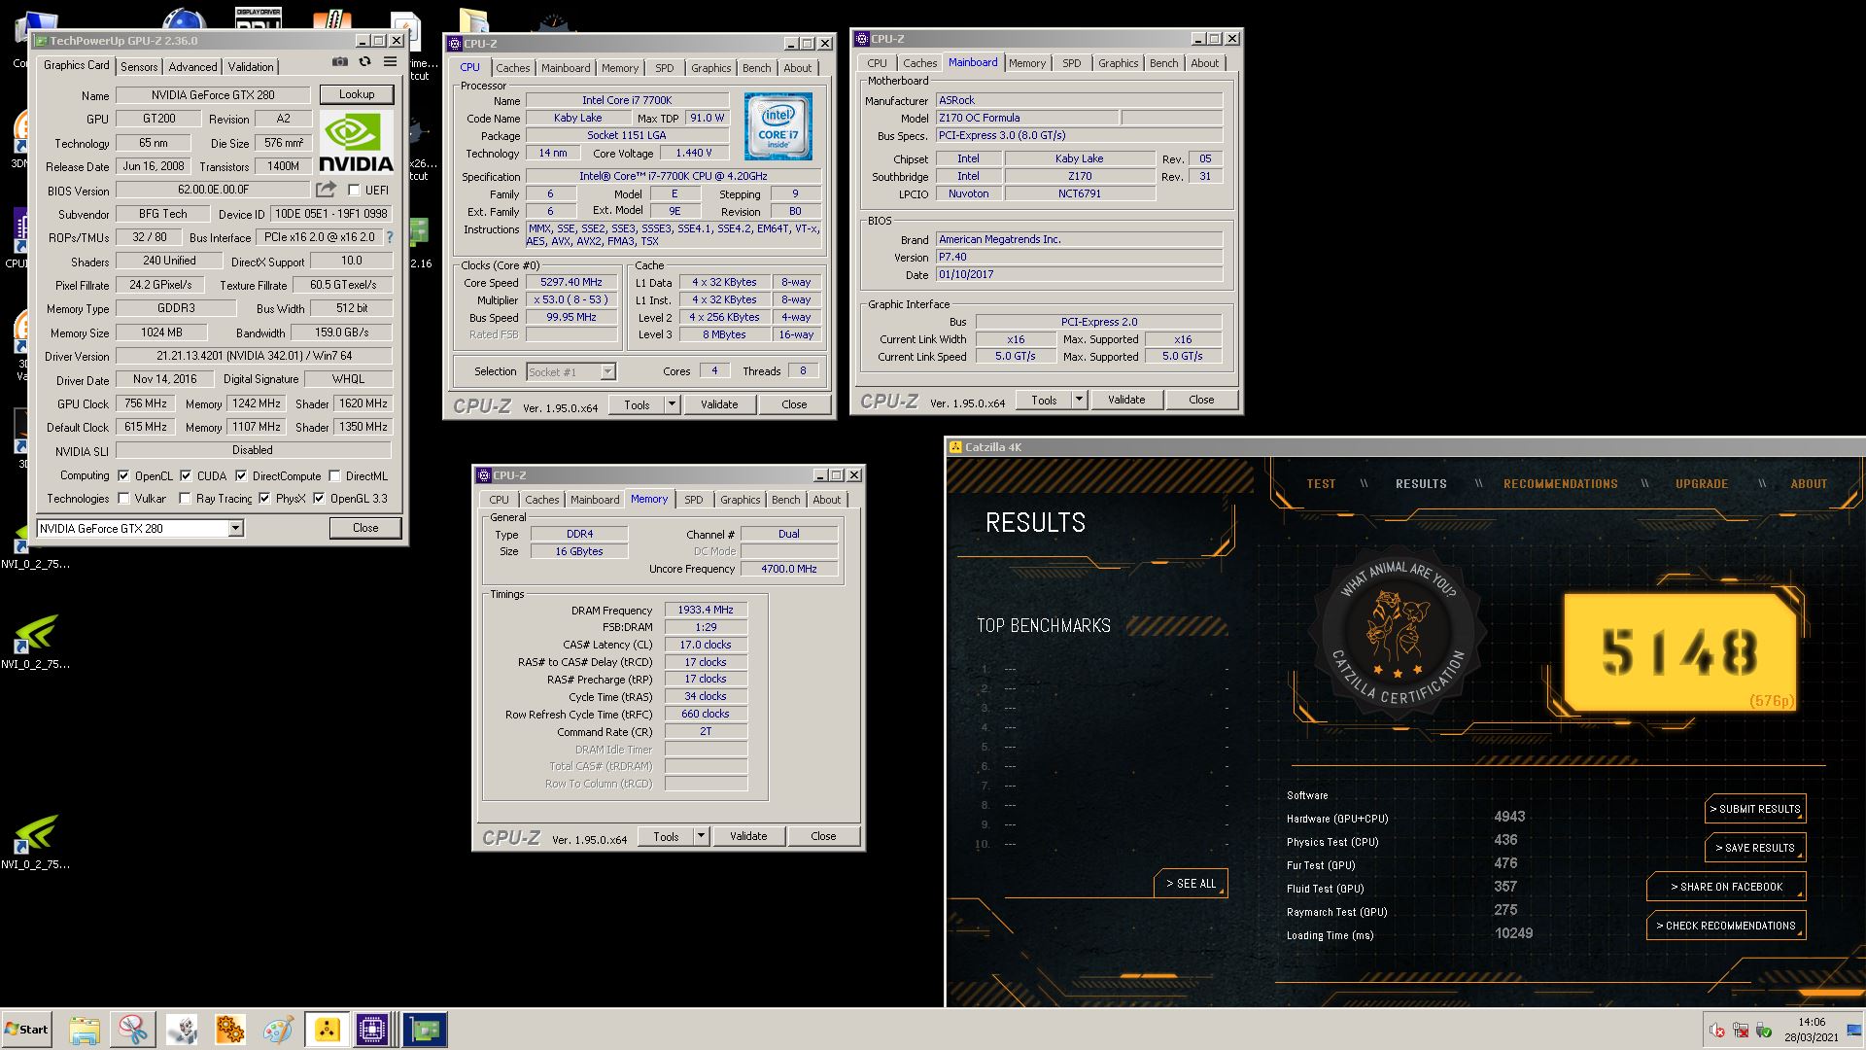Screen dimensions: 1866x1050
Task: Open the Socket #1 selection dropdown
Action: coord(607,371)
